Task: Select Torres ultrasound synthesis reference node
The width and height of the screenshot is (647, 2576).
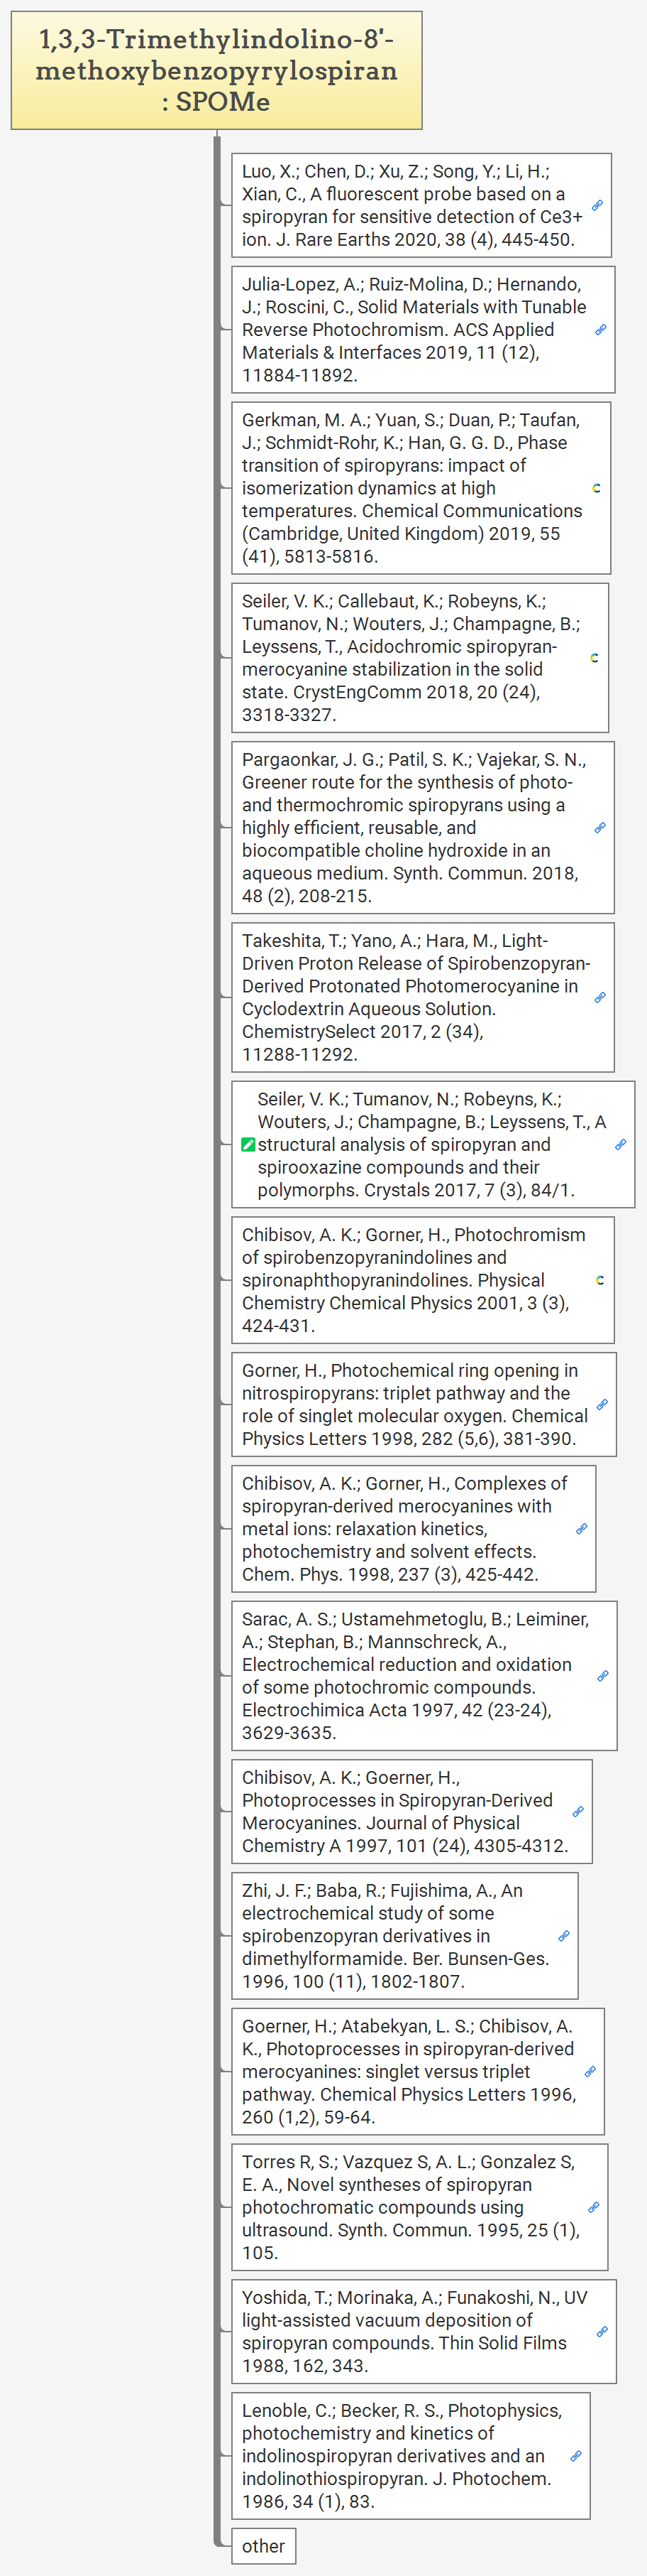Action: [409, 2207]
